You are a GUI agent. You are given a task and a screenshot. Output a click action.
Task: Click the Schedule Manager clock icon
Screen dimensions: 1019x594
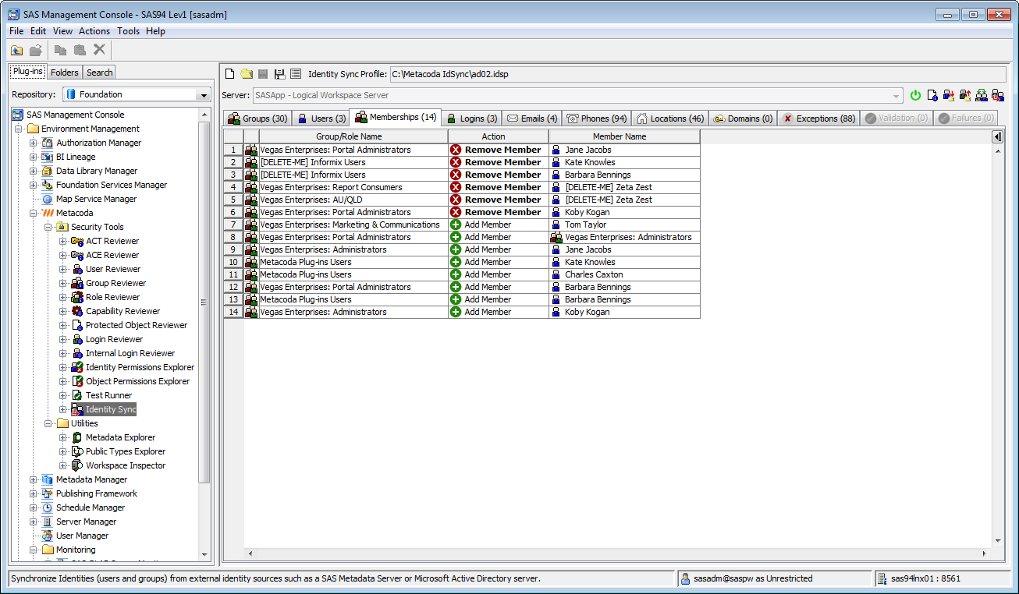pyautogui.click(x=48, y=507)
